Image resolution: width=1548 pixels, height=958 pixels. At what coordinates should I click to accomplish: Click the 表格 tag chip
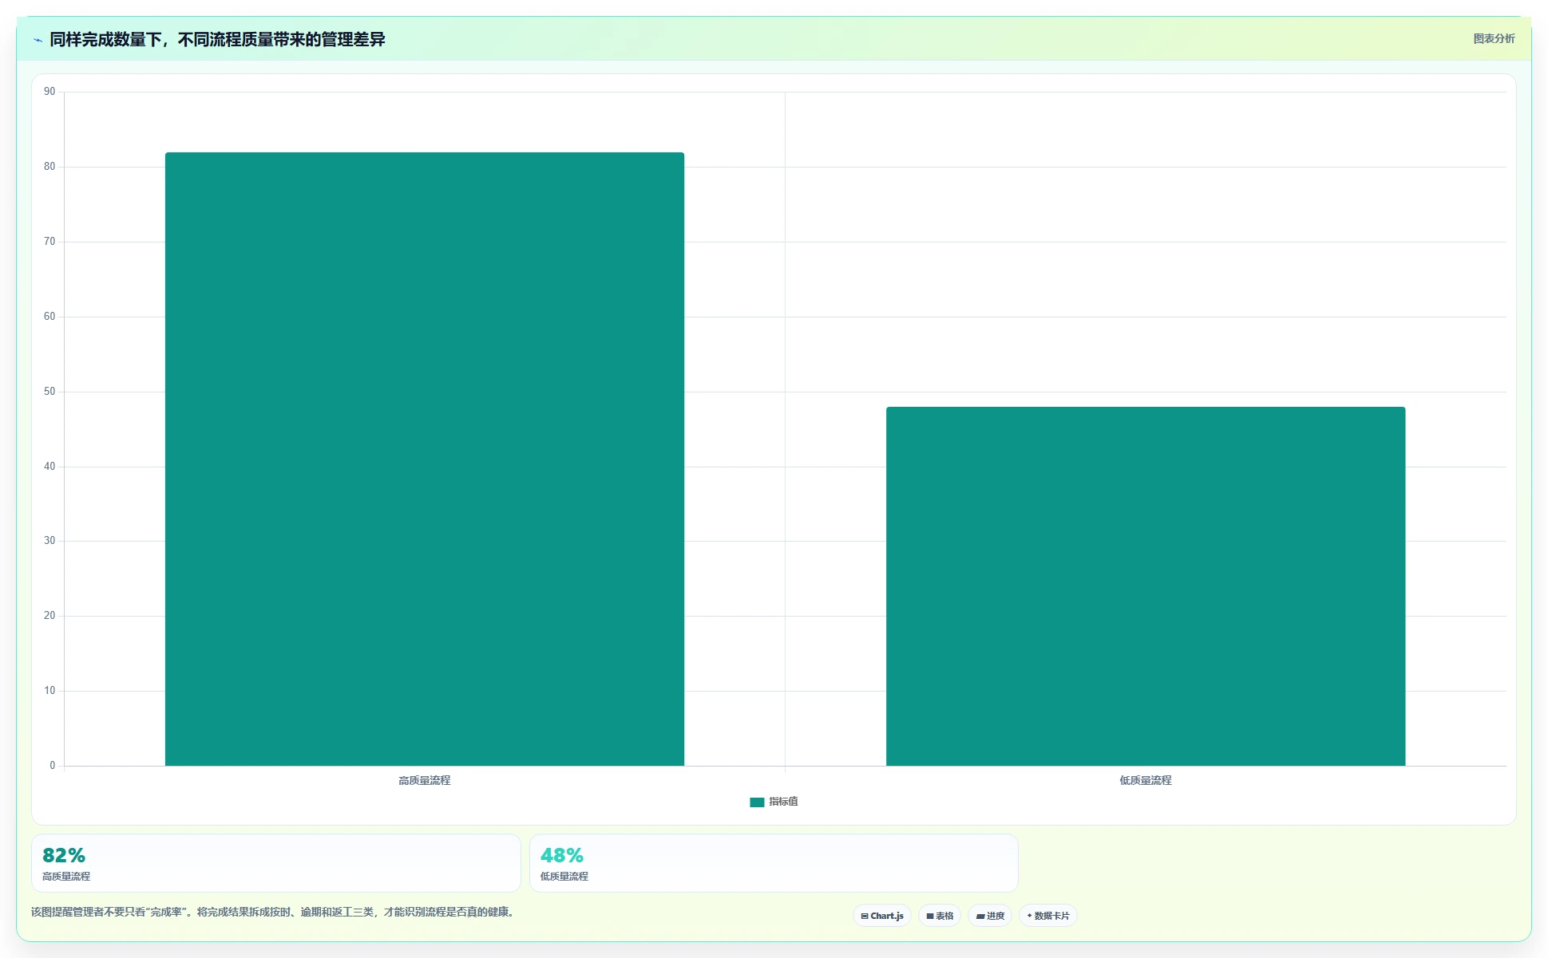click(940, 916)
